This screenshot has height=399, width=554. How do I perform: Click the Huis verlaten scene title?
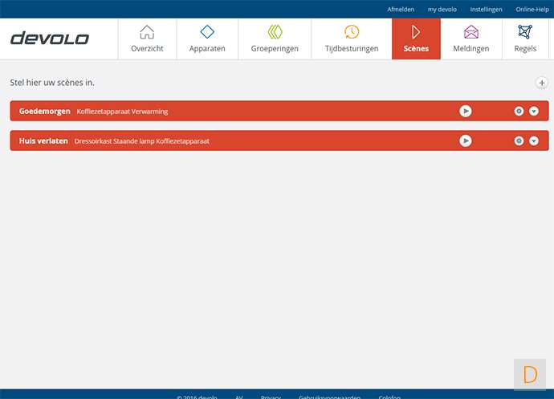(x=43, y=140)
